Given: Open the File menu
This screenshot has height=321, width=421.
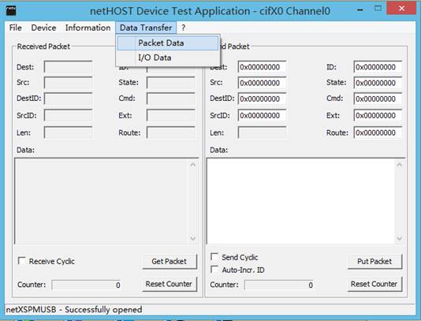Looking at the screenshot, I should pos(15,28).
